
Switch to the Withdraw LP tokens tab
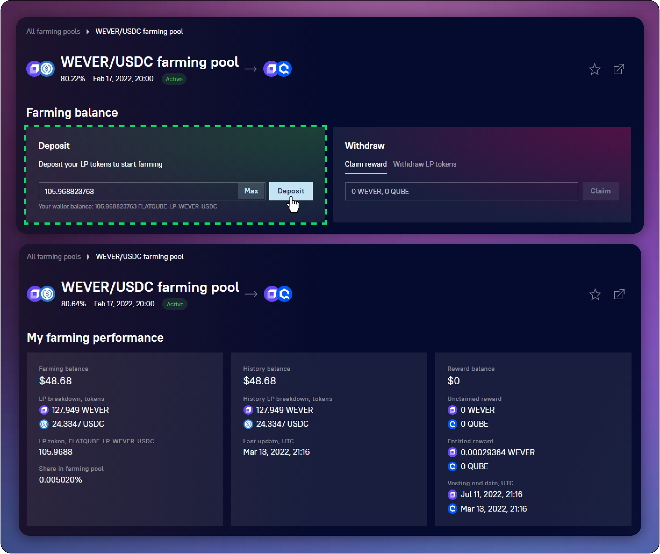[x=425, y=164]
